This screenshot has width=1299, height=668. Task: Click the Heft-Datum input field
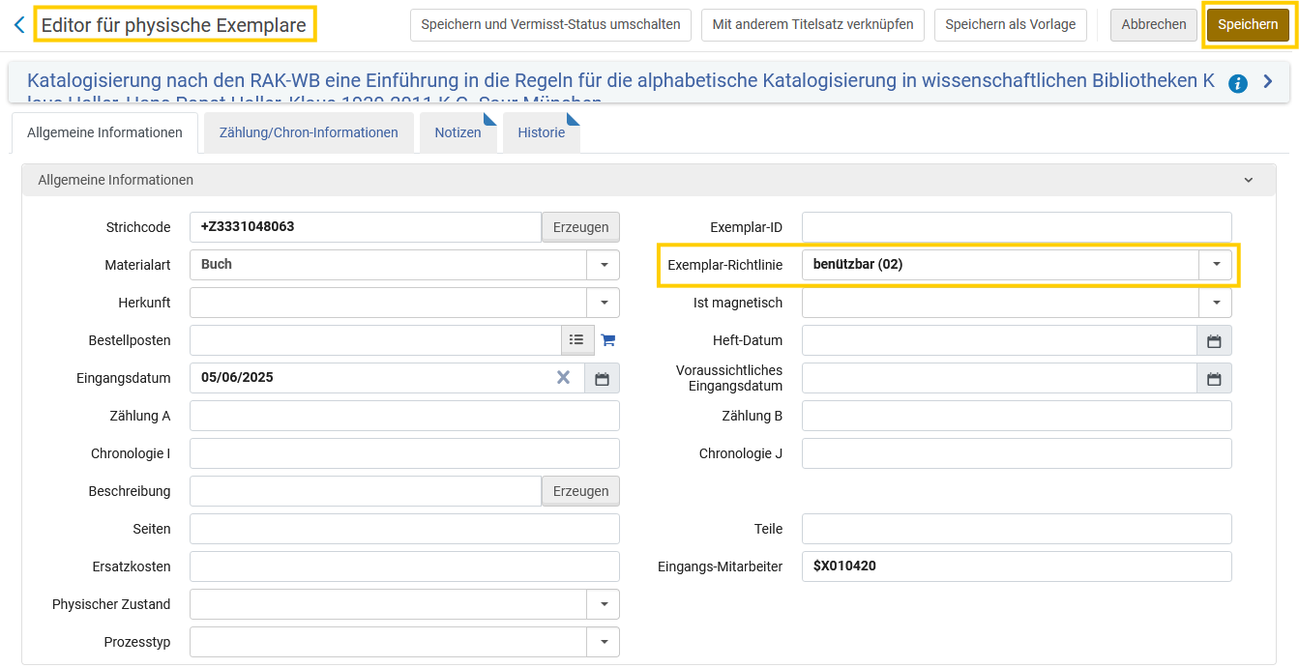point(999,340)
